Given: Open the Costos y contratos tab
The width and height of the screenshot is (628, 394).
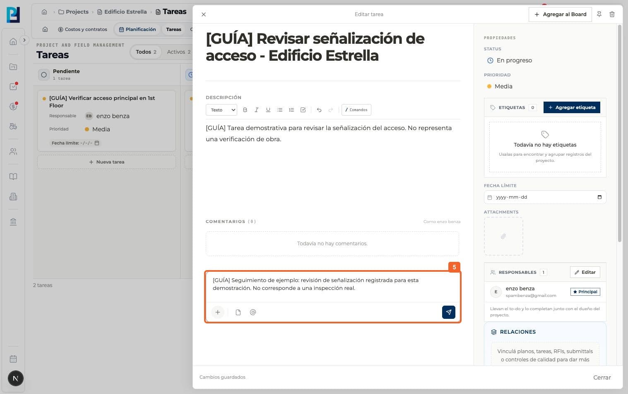Looking at the screenshot, I should pos(82,29).
